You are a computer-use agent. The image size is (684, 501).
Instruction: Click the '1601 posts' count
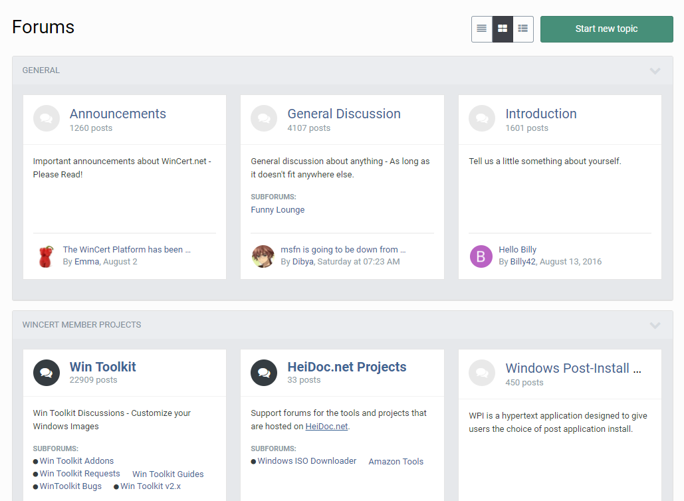pos(526,128)
